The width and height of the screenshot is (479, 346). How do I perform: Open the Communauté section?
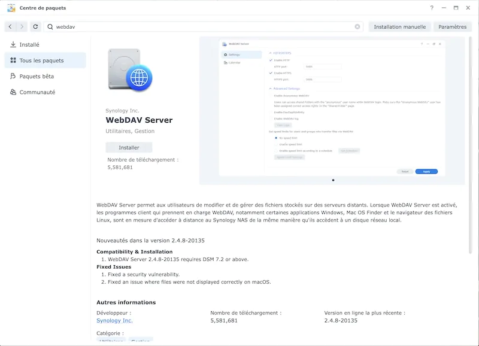pos(46,92)
